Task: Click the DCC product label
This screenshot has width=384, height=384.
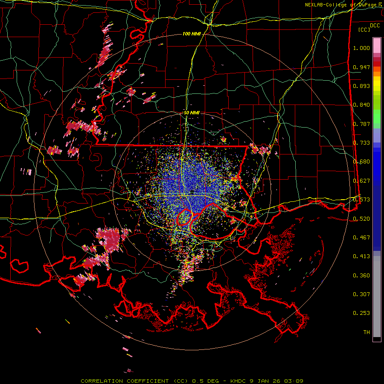Action: point(375,26)
